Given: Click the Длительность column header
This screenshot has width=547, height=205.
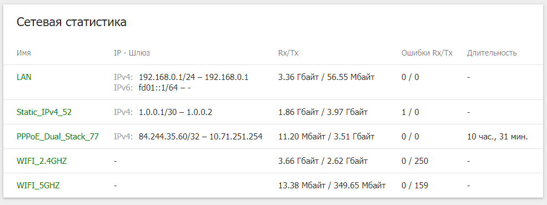Looking at the screenshot, I should (492, 53).
